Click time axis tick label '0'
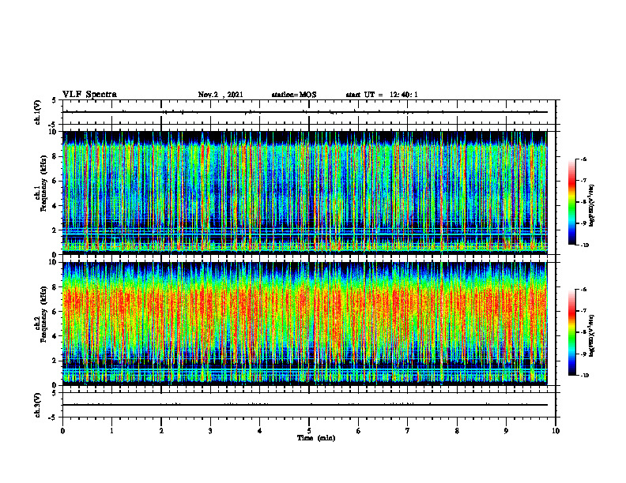 (x=62, y=431)
